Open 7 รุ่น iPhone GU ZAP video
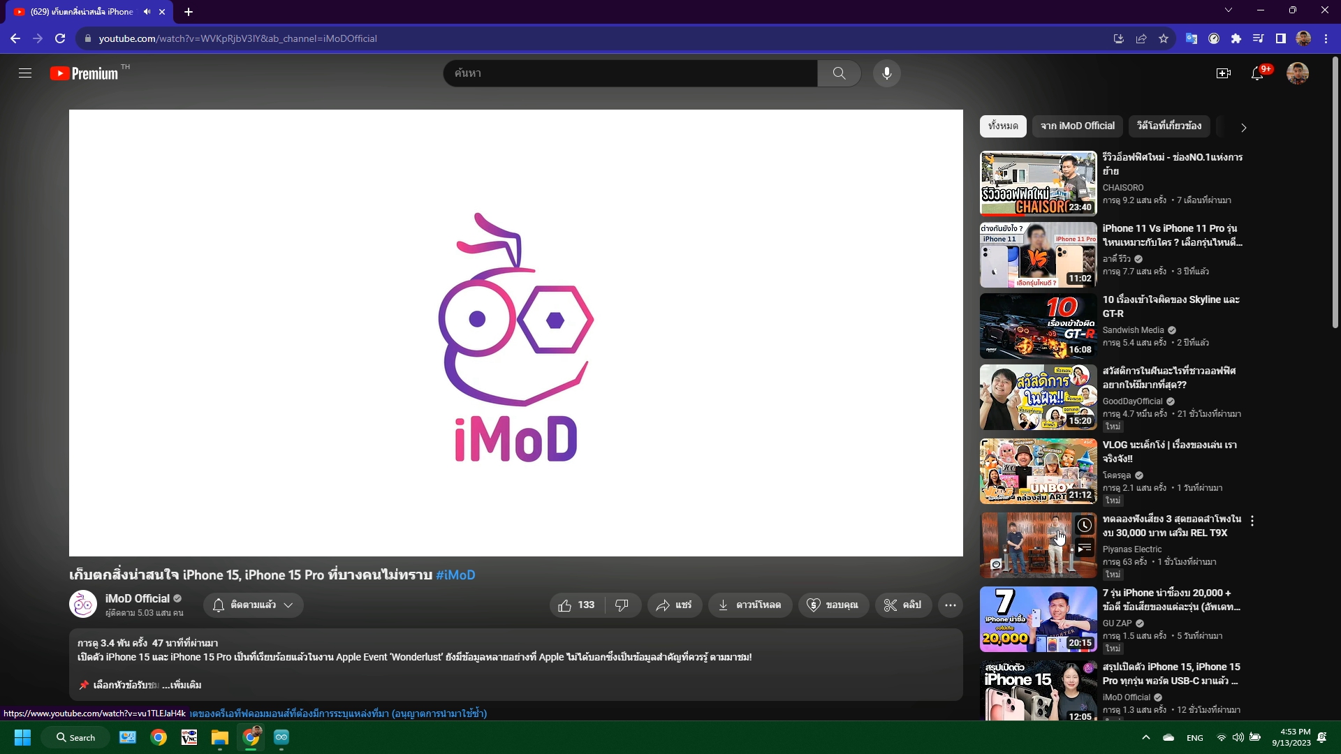Viewport: 1341px width, 754px height. pyautogui.click(x=1038, y=619)
